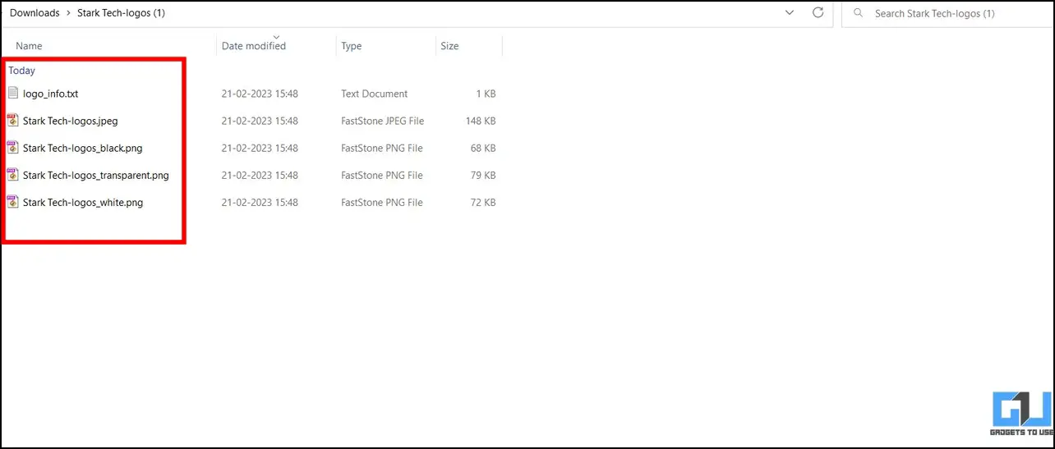Screen dimensions: 1055x449
Task: Click the logo_info.txt text file icon
Action: point(12,94)
